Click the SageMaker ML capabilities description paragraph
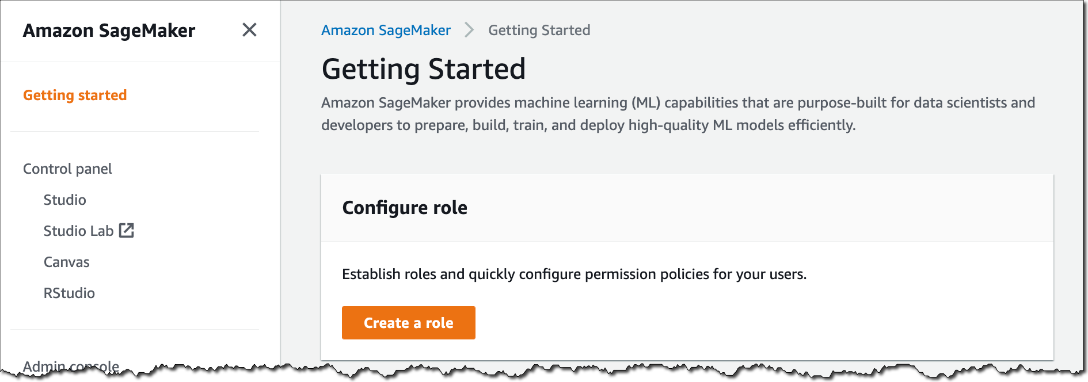Viewport: 1088px width, 382px height. (x=678, y=114)
